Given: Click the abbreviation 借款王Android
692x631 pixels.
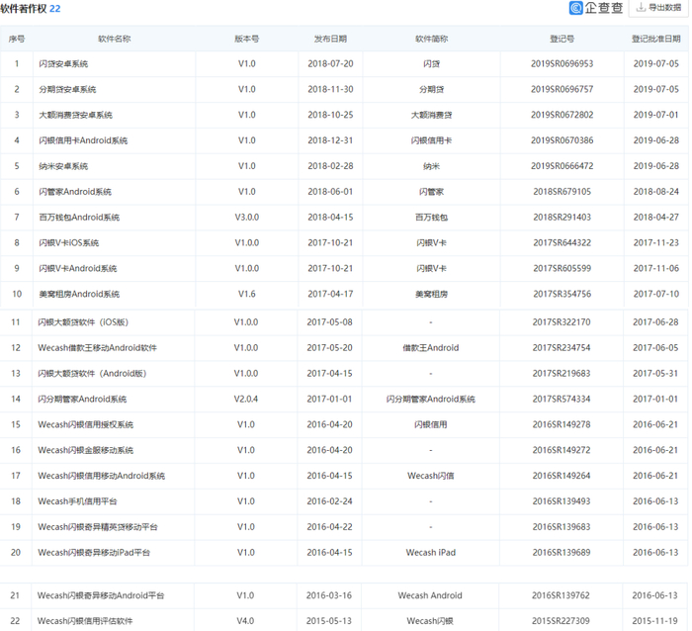Looking at the screenshot, I should [431, 348].
